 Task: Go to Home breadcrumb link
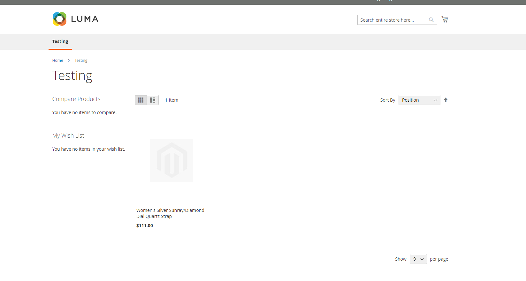(58, 61)
